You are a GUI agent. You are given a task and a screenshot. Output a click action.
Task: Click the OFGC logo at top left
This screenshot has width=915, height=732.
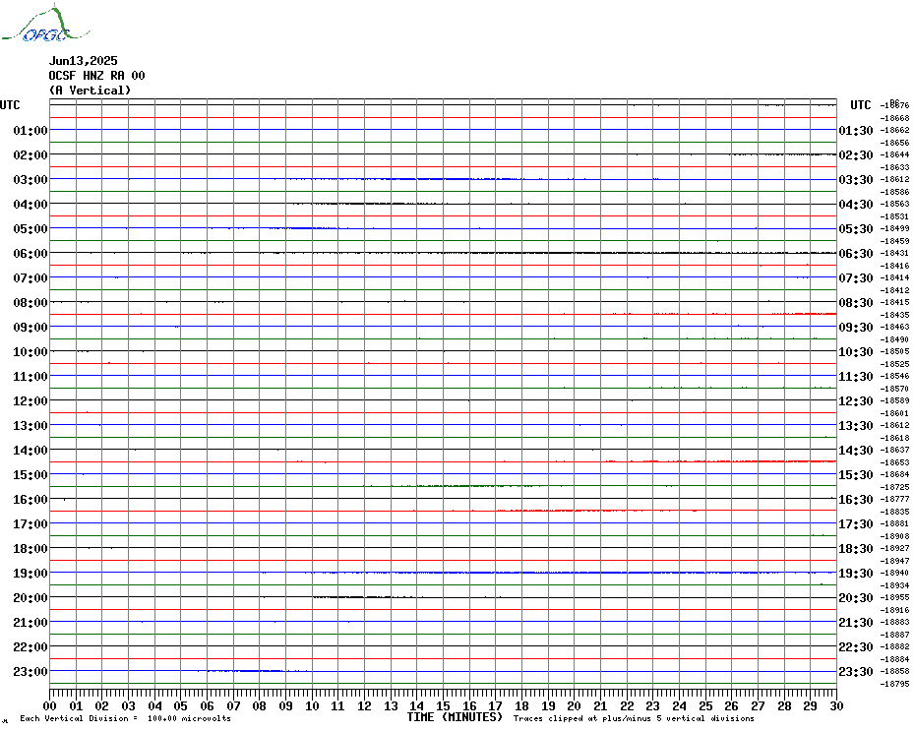(x=46, y=24)
